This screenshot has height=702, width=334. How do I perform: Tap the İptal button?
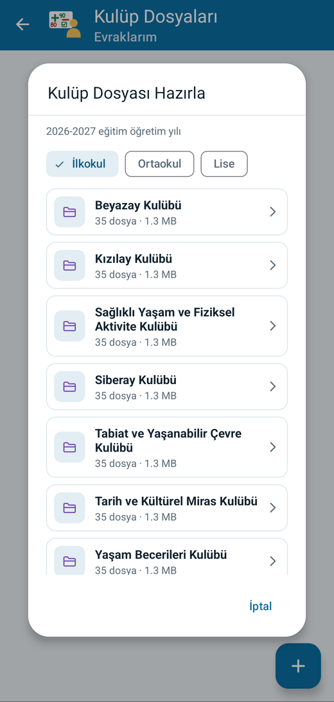(x=261, y=606)
